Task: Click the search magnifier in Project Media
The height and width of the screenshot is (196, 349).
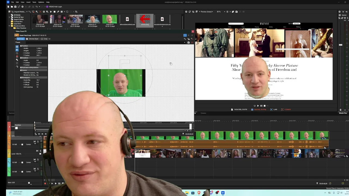Action: pos(67,12)
